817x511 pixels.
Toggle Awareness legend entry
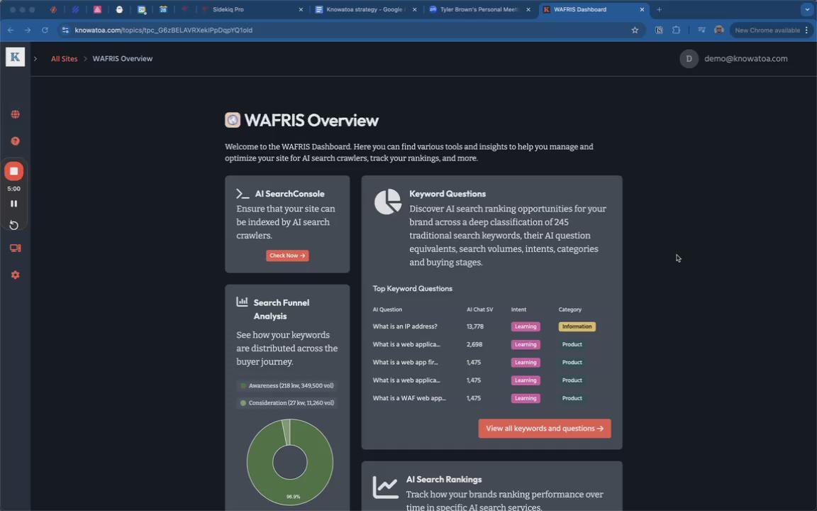pos(287,386)
